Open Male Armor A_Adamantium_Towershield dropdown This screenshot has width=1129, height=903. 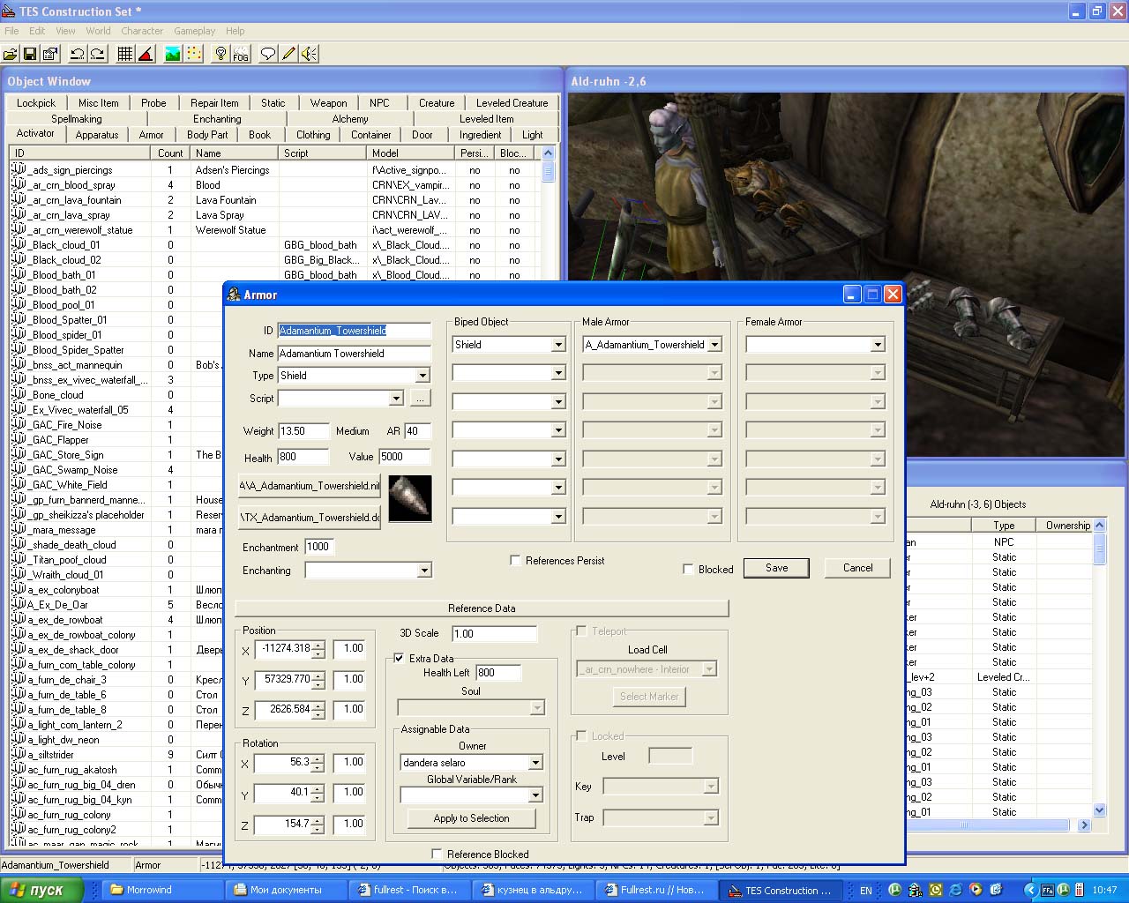point(714,345)
